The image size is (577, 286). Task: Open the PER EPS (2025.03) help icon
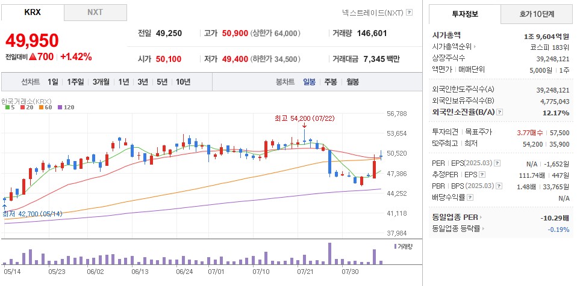tap(497, 163)
